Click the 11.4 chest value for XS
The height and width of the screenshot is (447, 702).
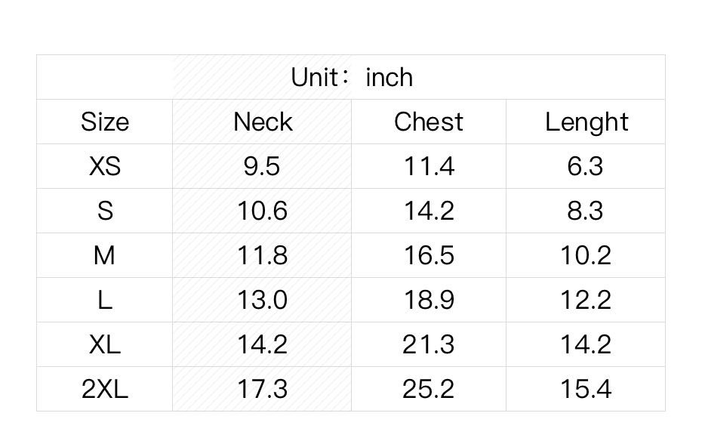point(429,166)
